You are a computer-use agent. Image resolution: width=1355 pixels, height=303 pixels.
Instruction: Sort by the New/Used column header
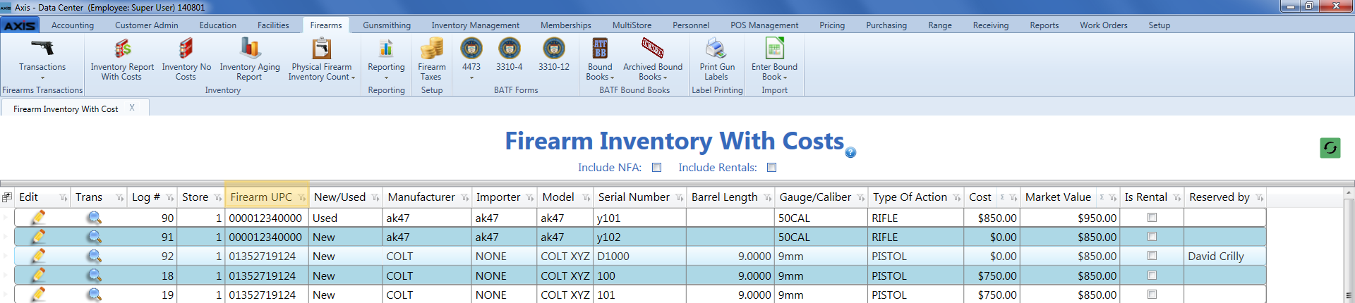(339, 197)
